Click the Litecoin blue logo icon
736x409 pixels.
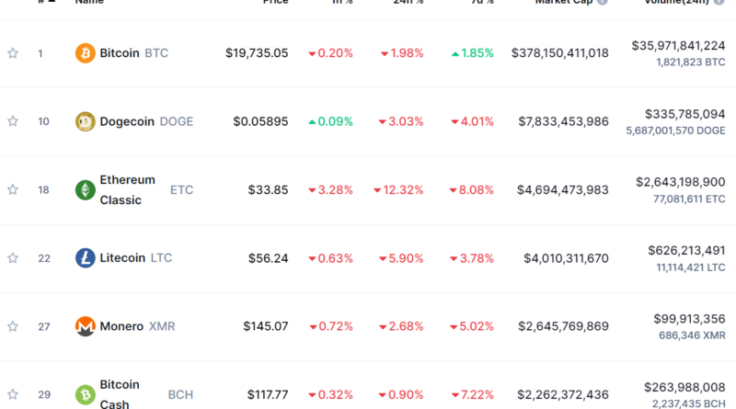[85, 258]
